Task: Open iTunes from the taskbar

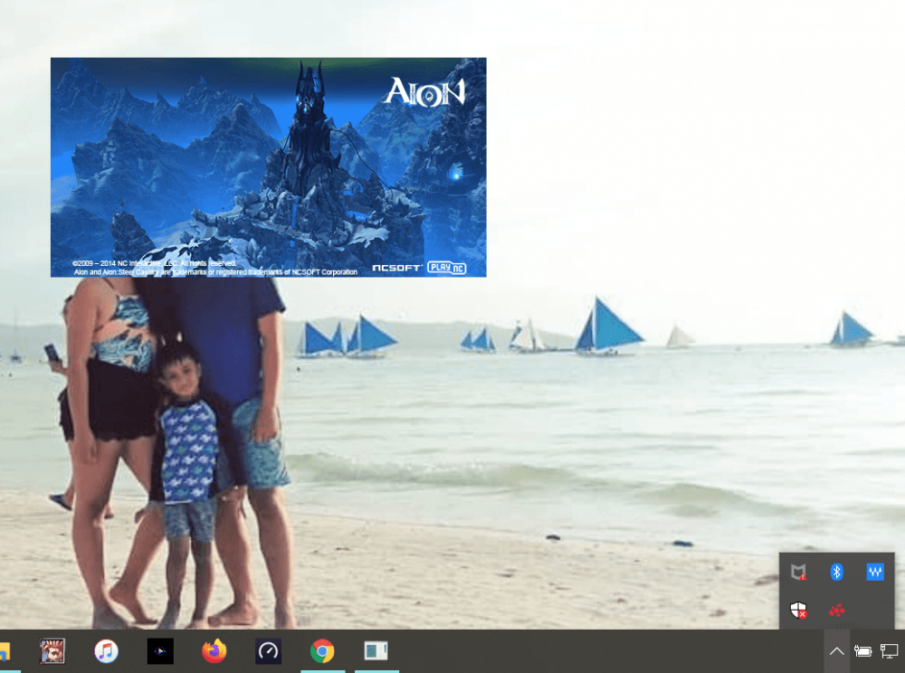Action: 107,651
